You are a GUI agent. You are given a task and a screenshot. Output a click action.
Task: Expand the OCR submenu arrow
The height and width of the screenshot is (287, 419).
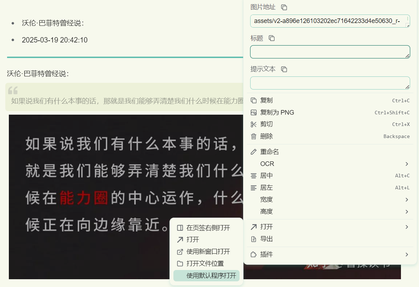[407, 164]
